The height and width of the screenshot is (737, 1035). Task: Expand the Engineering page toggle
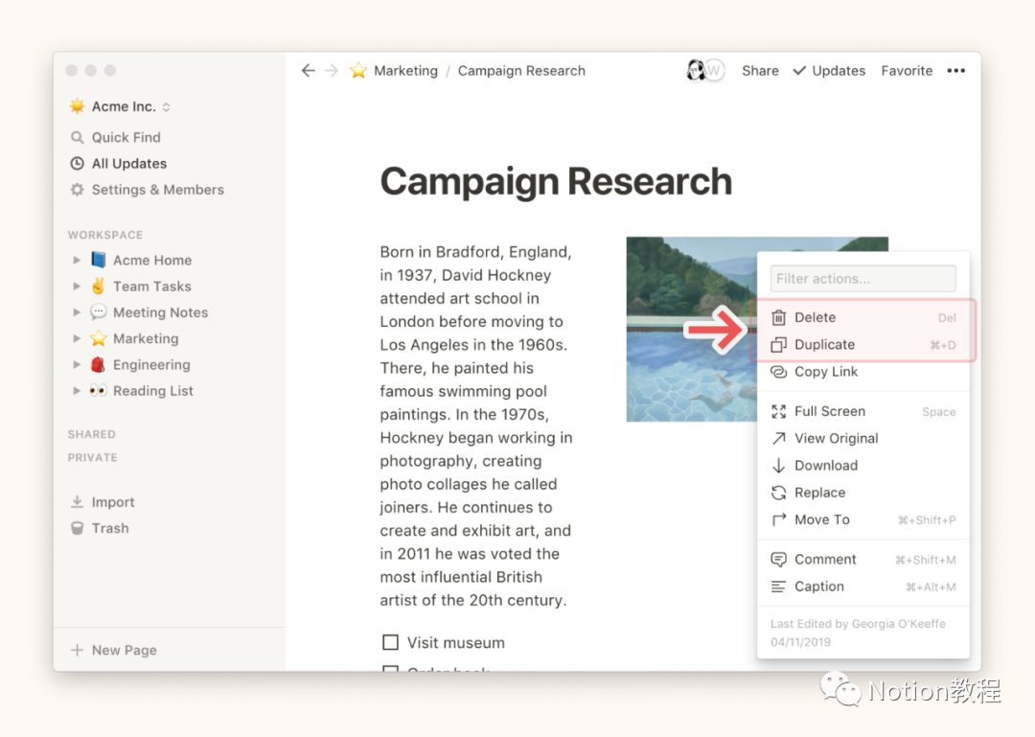pos(77,365)
